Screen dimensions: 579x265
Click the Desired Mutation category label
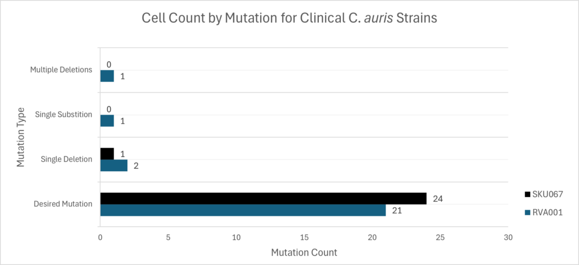pyautogui.click(x=64, y=204)
